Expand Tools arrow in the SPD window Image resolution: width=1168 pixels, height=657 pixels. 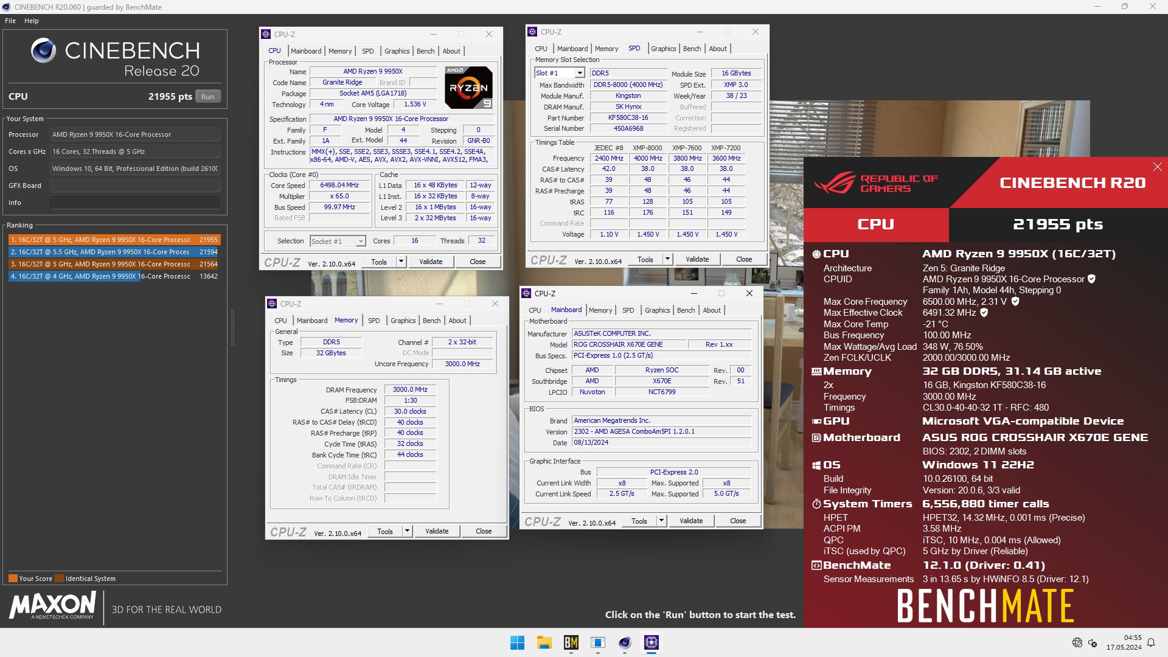point(667,259)
